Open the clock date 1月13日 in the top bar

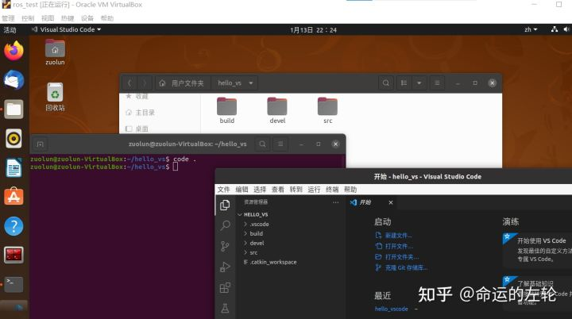pyautogui.click(x=313, y=30)
